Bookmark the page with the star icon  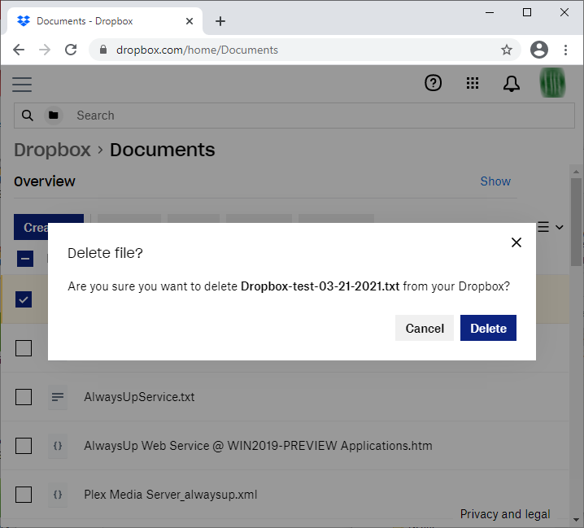(507, 50)
